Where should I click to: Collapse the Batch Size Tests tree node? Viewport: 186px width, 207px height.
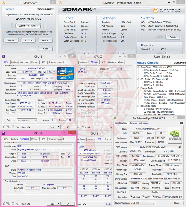[x=138, y=106]
